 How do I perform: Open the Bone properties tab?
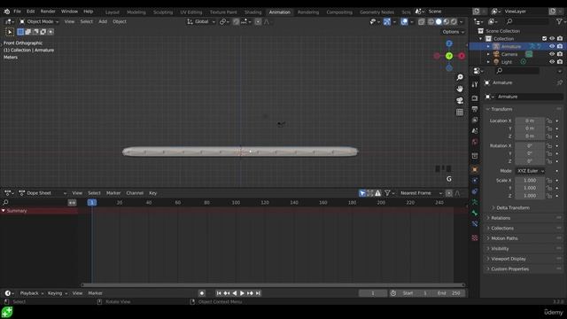(x=475, y=213)
